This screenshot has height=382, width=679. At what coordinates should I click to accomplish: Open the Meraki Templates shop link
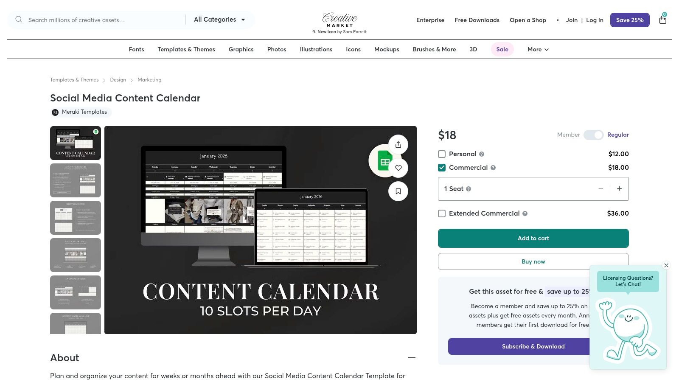[84, 112]
